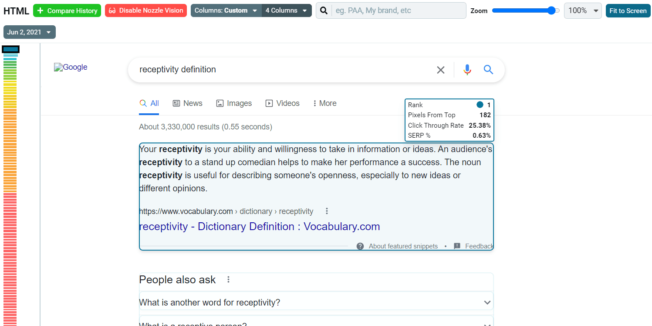Click the Feedback link text
The image size is (652, 326).
click(479, 246)
